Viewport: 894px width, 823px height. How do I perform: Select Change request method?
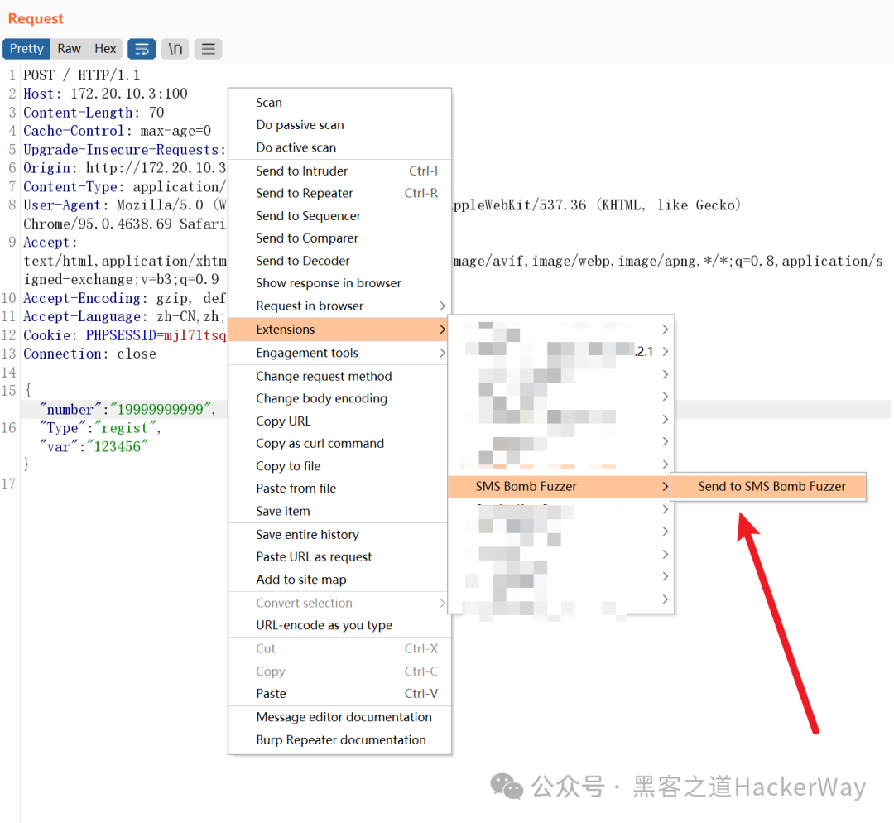[x=340, y=377]
